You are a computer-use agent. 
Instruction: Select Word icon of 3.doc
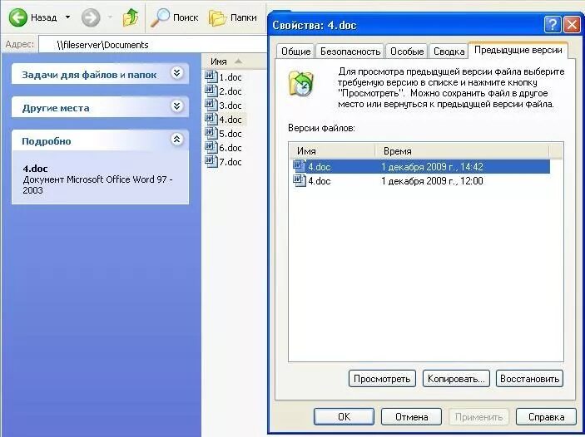211,105
